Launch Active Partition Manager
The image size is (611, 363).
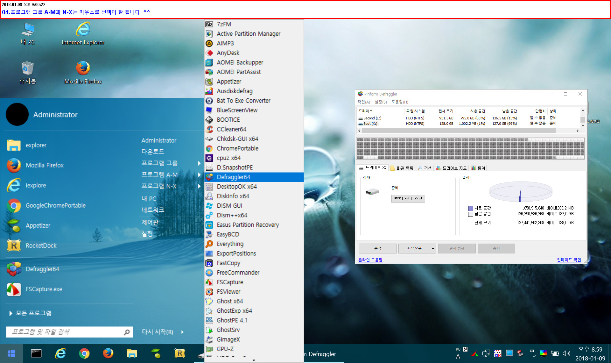tap(254, 34)
